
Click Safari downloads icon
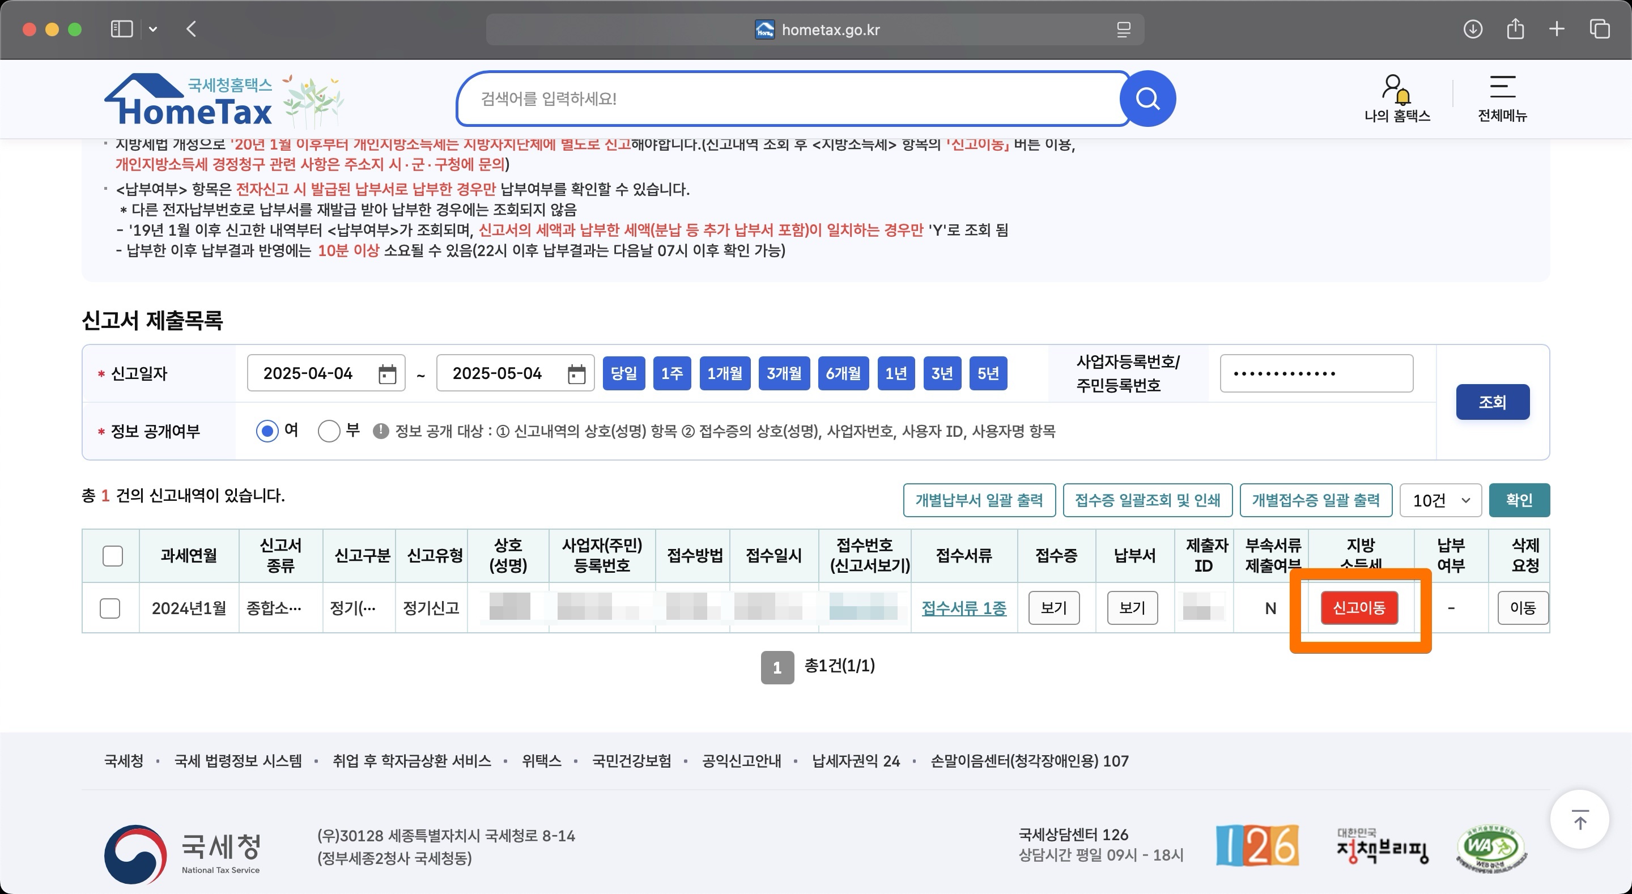pyautogui.click(x=1472, y=29)
